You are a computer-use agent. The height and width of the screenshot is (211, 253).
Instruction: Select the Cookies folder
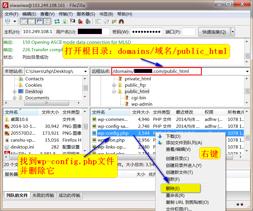(33, 85)
